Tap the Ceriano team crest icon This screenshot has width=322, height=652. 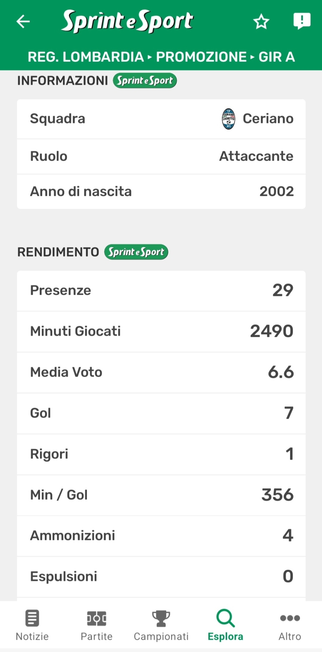click(x=229, y=119)
